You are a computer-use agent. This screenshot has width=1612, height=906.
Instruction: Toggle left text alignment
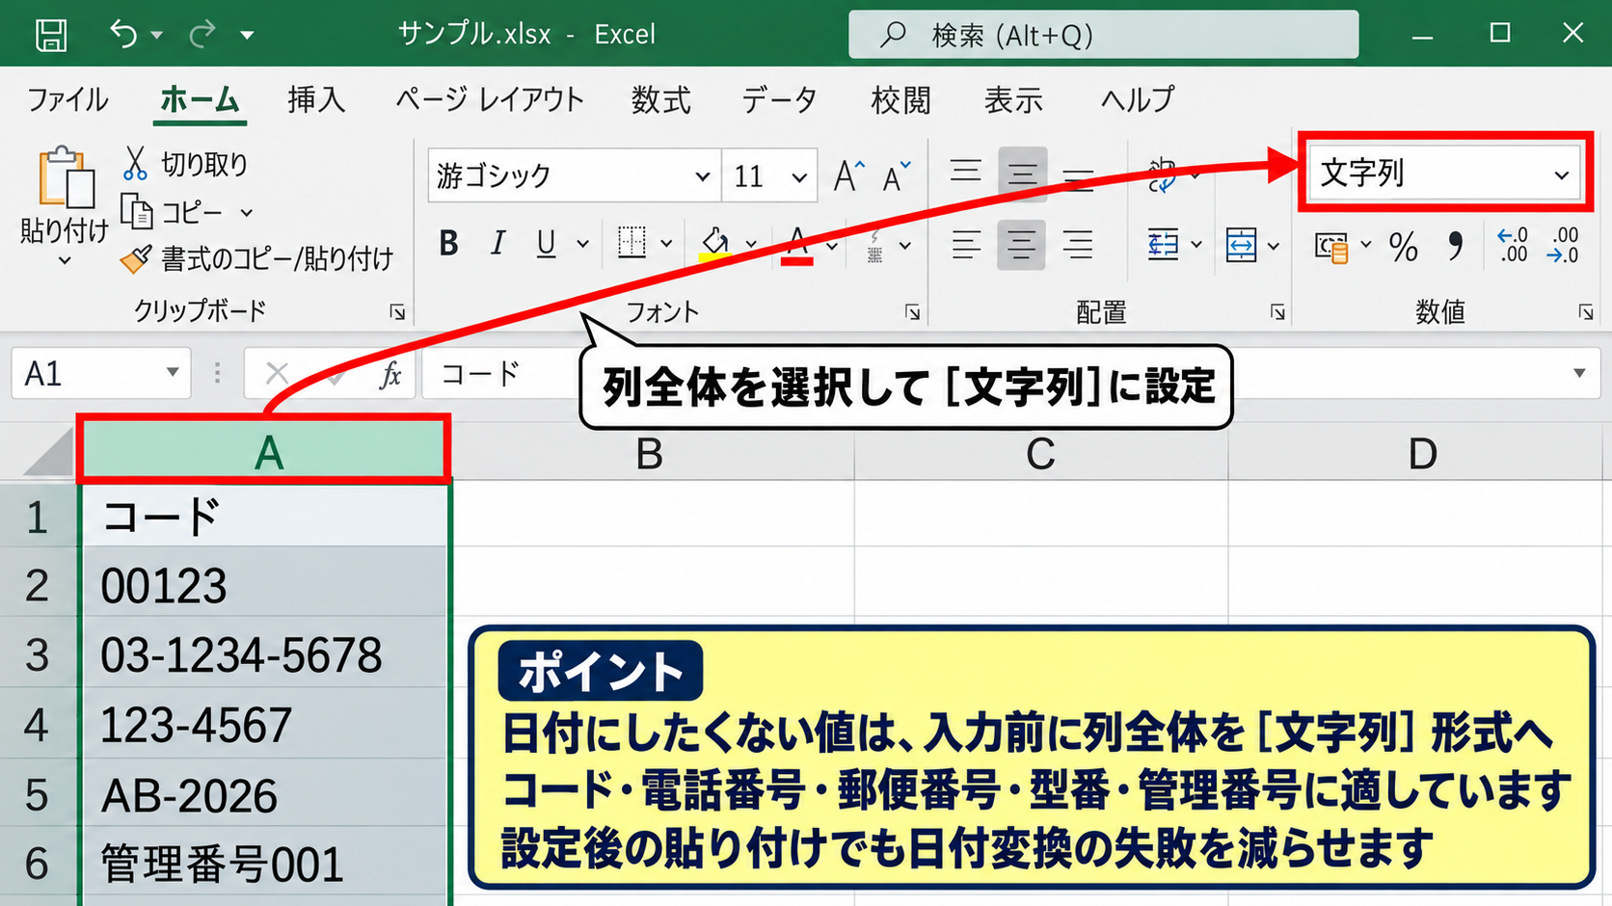point(966,245)
